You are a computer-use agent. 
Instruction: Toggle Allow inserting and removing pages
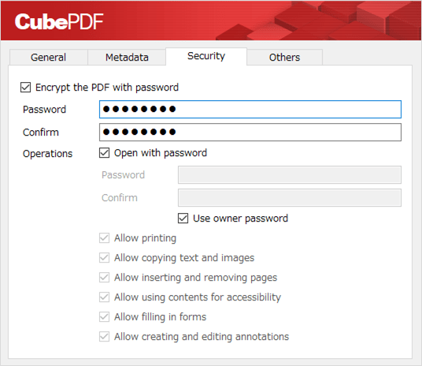pyautogui.click(x=105, y=278)
